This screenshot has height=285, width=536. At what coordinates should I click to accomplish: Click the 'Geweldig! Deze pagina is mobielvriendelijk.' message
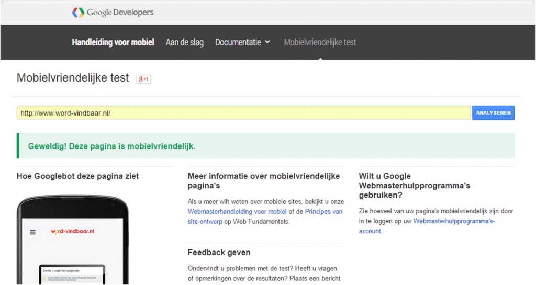point(112,146)
